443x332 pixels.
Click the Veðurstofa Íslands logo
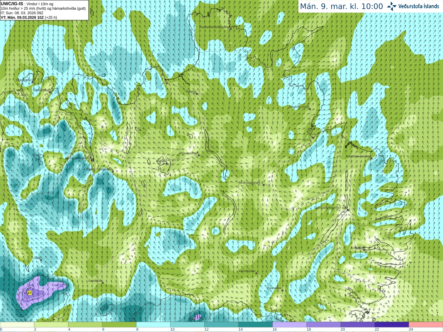tap(413, 6)
